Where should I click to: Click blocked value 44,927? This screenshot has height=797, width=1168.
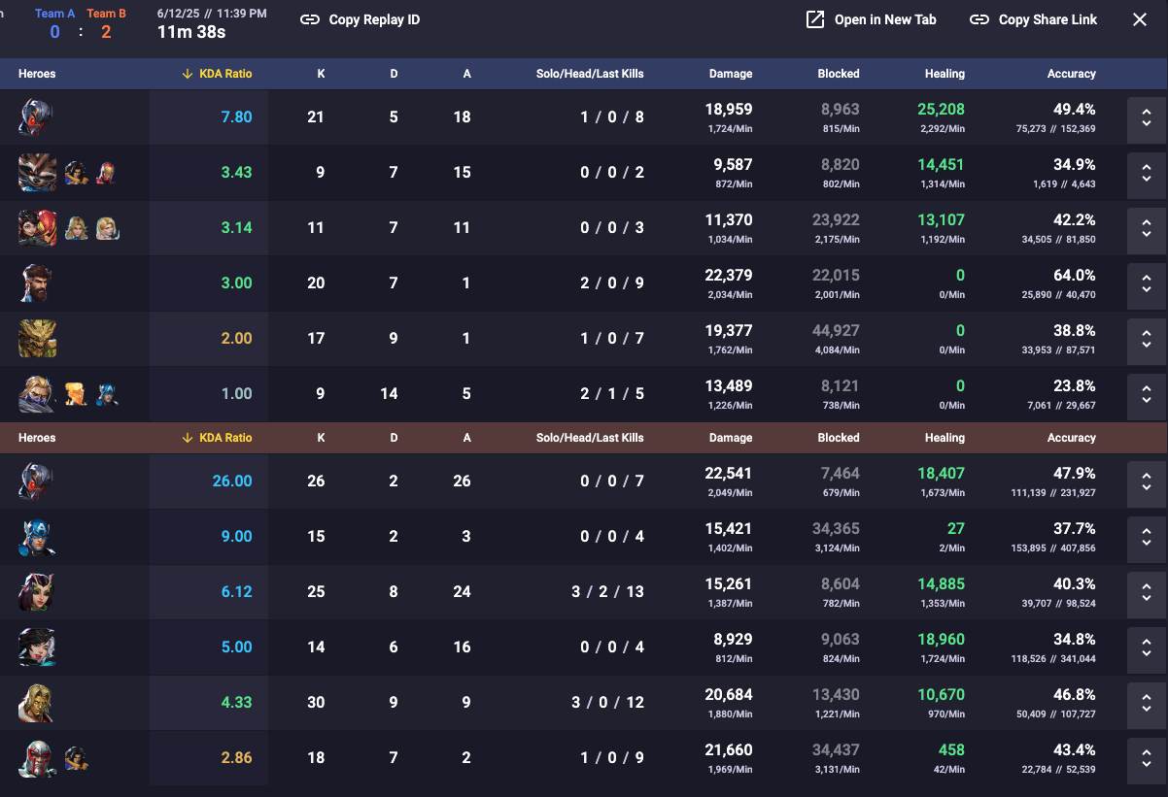836,331
